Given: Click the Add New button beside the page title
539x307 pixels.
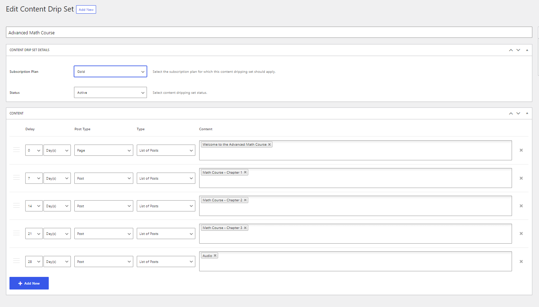Looking at the screenshot, I should click(86, 9).
